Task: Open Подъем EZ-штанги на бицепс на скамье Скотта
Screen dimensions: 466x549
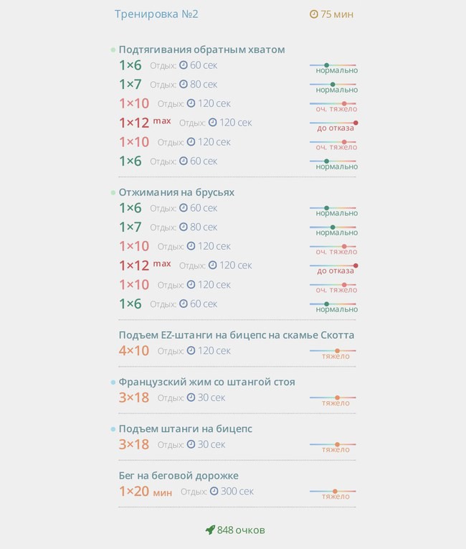Action: tap(237, 335)
